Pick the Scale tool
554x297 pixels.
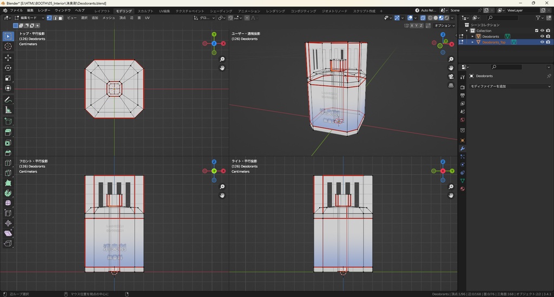pos(8,78)
